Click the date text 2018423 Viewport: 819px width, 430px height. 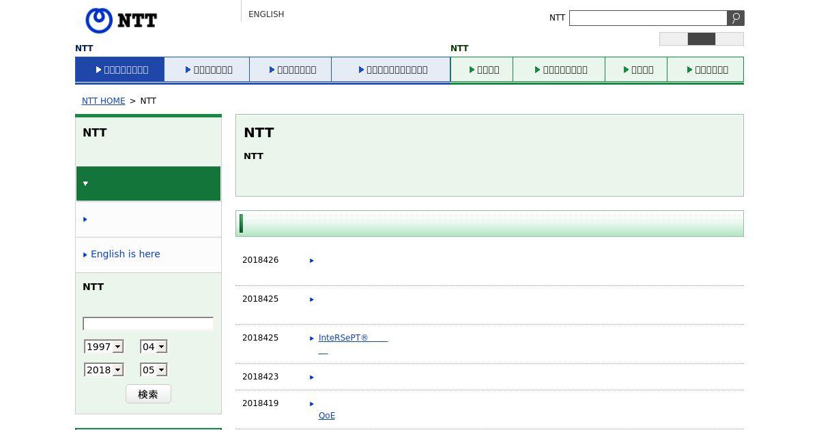[x=261, y=377]
